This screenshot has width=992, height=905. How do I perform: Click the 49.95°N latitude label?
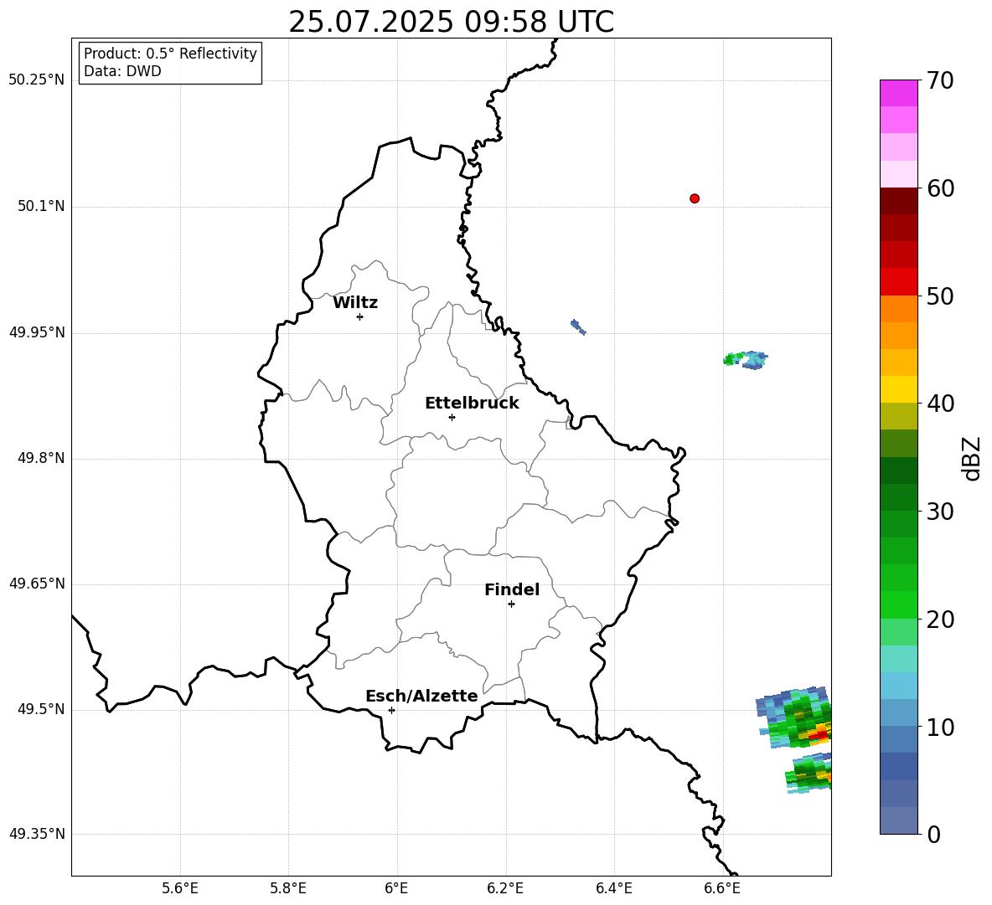click(x=36, y=332)
